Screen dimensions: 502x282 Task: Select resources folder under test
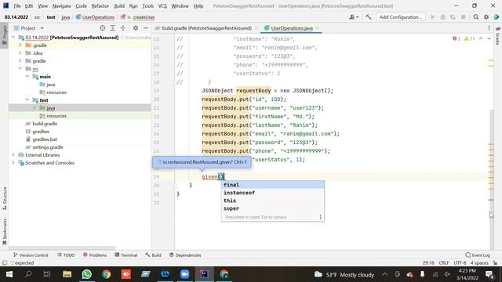pos(56,116)
